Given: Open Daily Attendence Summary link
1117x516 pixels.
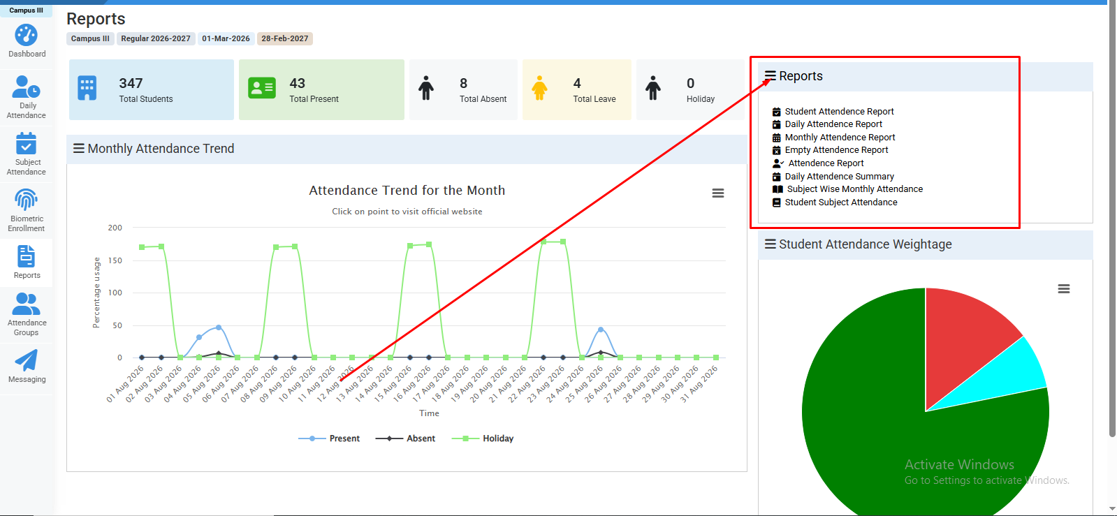Looking at the screenshot, I should tap(839, 177).
